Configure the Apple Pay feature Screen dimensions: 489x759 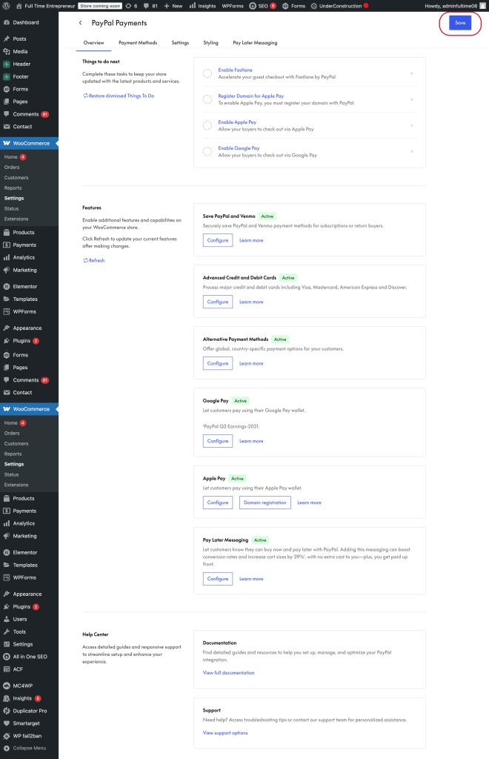(218, 503)
